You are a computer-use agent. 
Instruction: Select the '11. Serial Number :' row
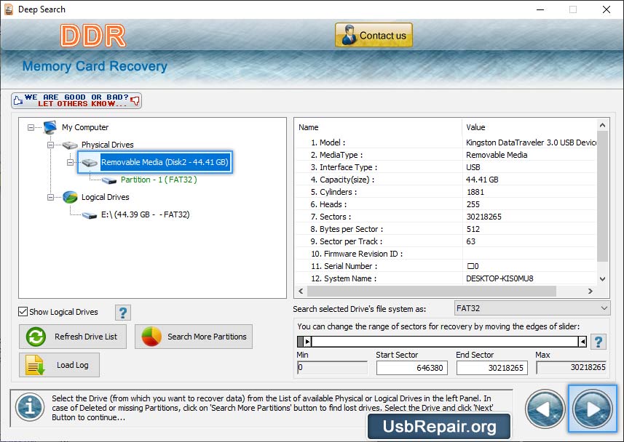coord(446,266)
